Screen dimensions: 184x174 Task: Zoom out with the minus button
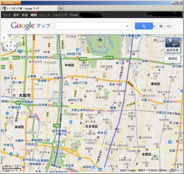tap(11, 114)
